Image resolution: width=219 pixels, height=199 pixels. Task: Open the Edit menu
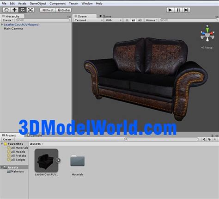pos(12,3)
